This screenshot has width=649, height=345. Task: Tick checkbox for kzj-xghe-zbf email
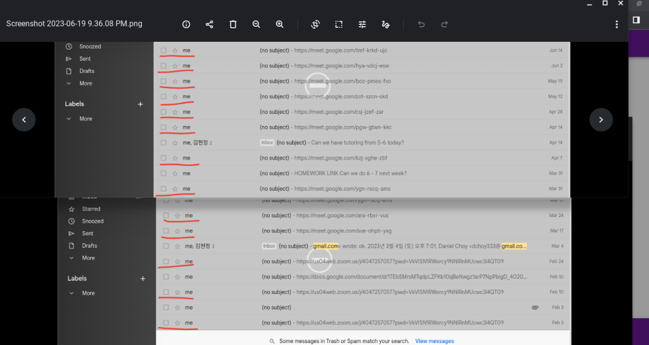click(x=163, y=158)
